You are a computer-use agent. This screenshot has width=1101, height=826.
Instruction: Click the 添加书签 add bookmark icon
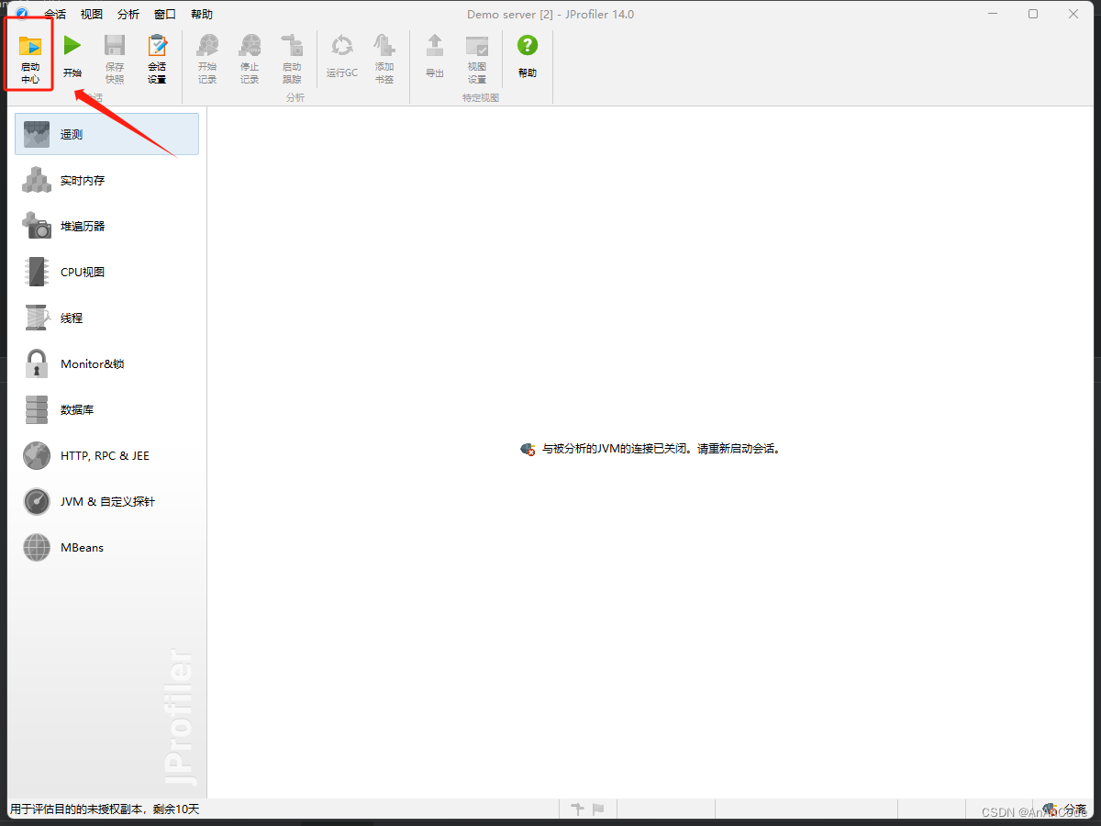pos(384,58)
